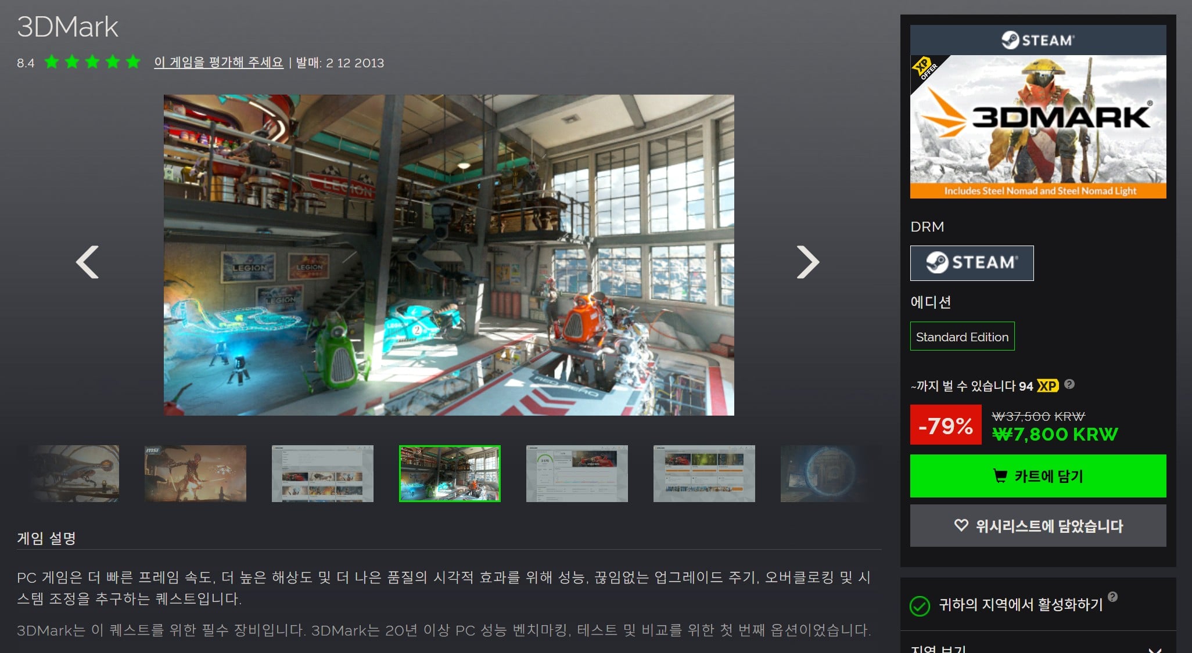The height and width of the screenshot is (653, 1192).
Task: Select the Standard Edition option
Action: click(x=963, y=336)
